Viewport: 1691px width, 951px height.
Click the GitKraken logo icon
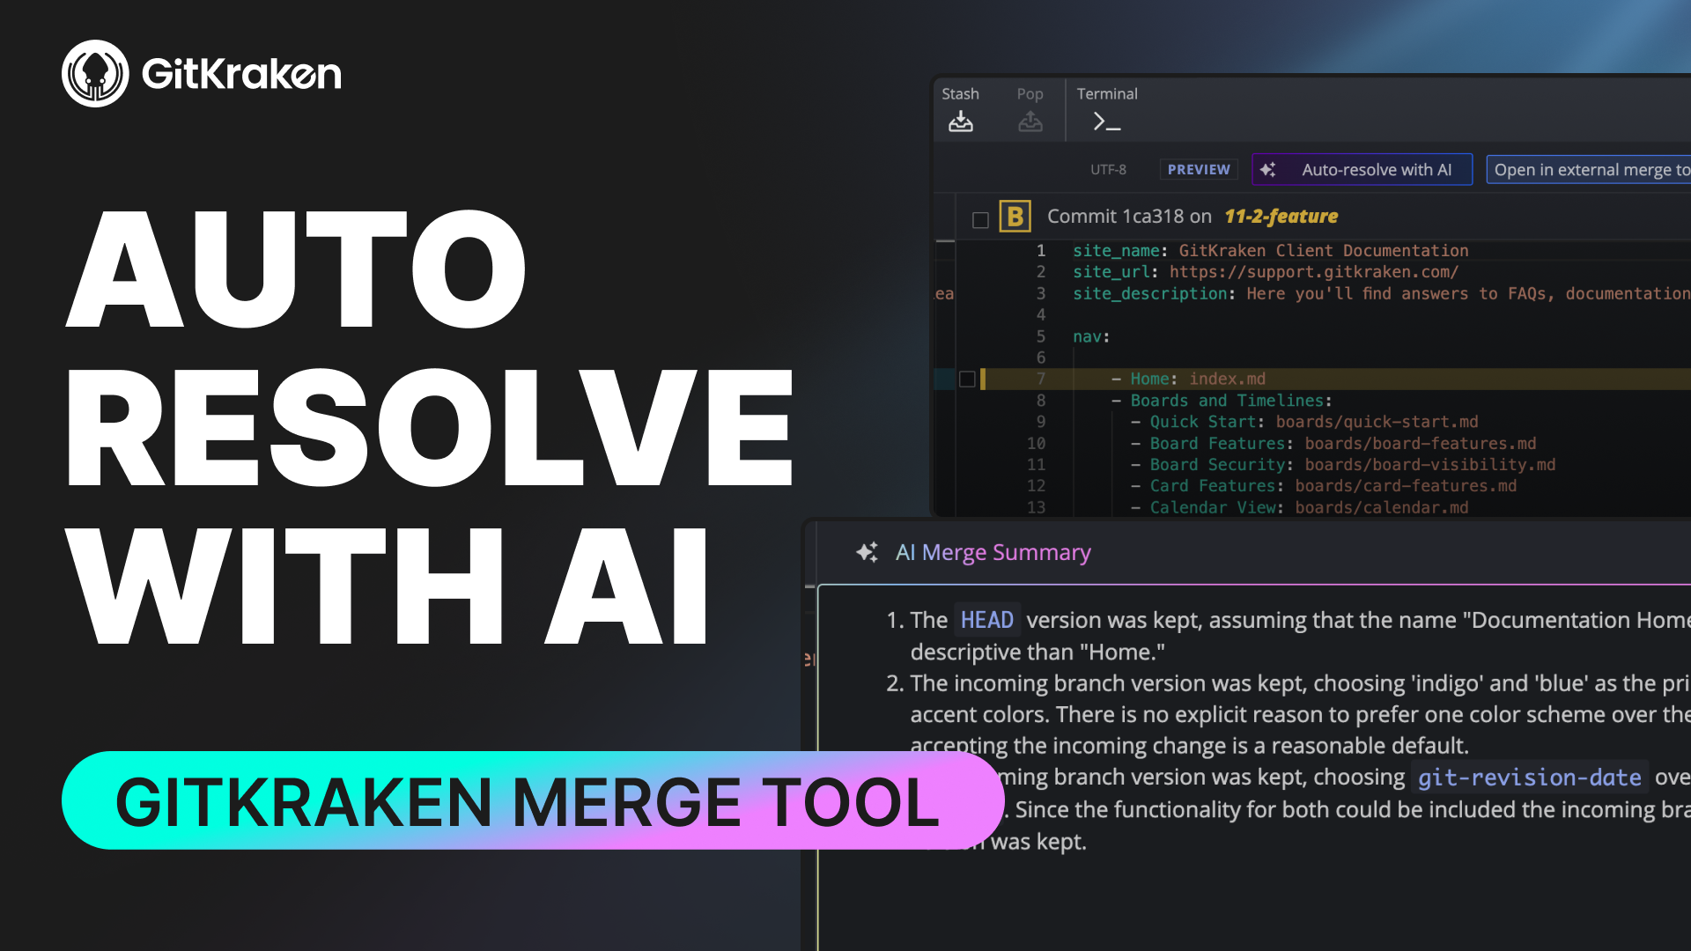[x=95, y=73]
